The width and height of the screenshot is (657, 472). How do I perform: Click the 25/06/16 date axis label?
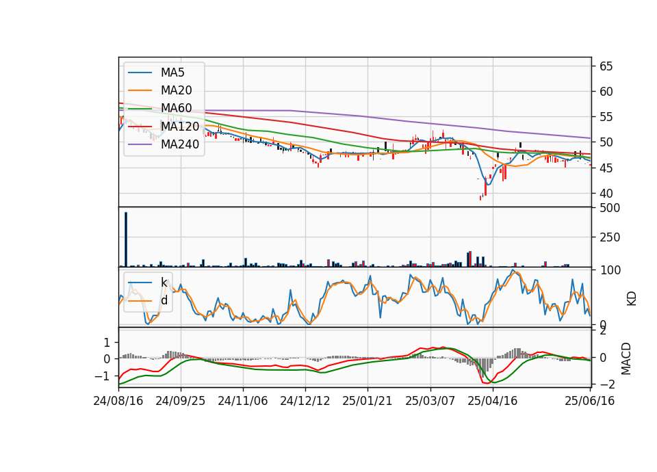[589, 401]
